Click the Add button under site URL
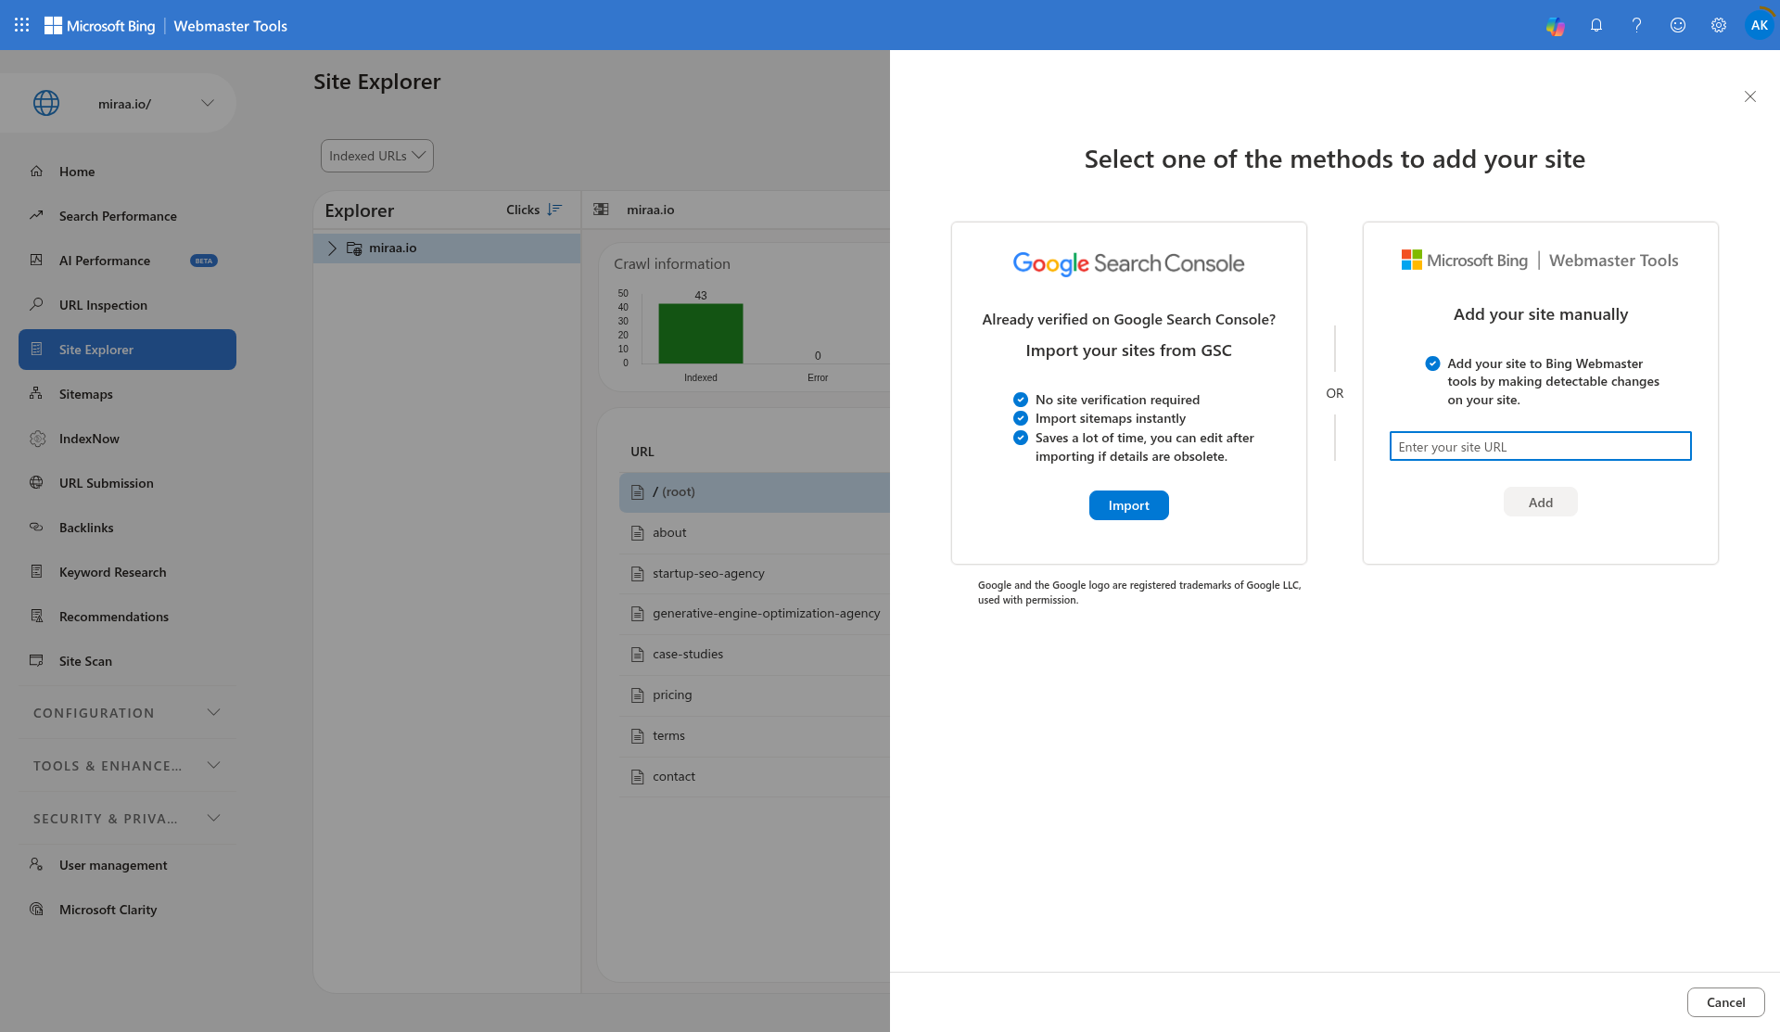This screenshot has height=1032, width=1780. pyautogui.click(x=1540, y=503)
